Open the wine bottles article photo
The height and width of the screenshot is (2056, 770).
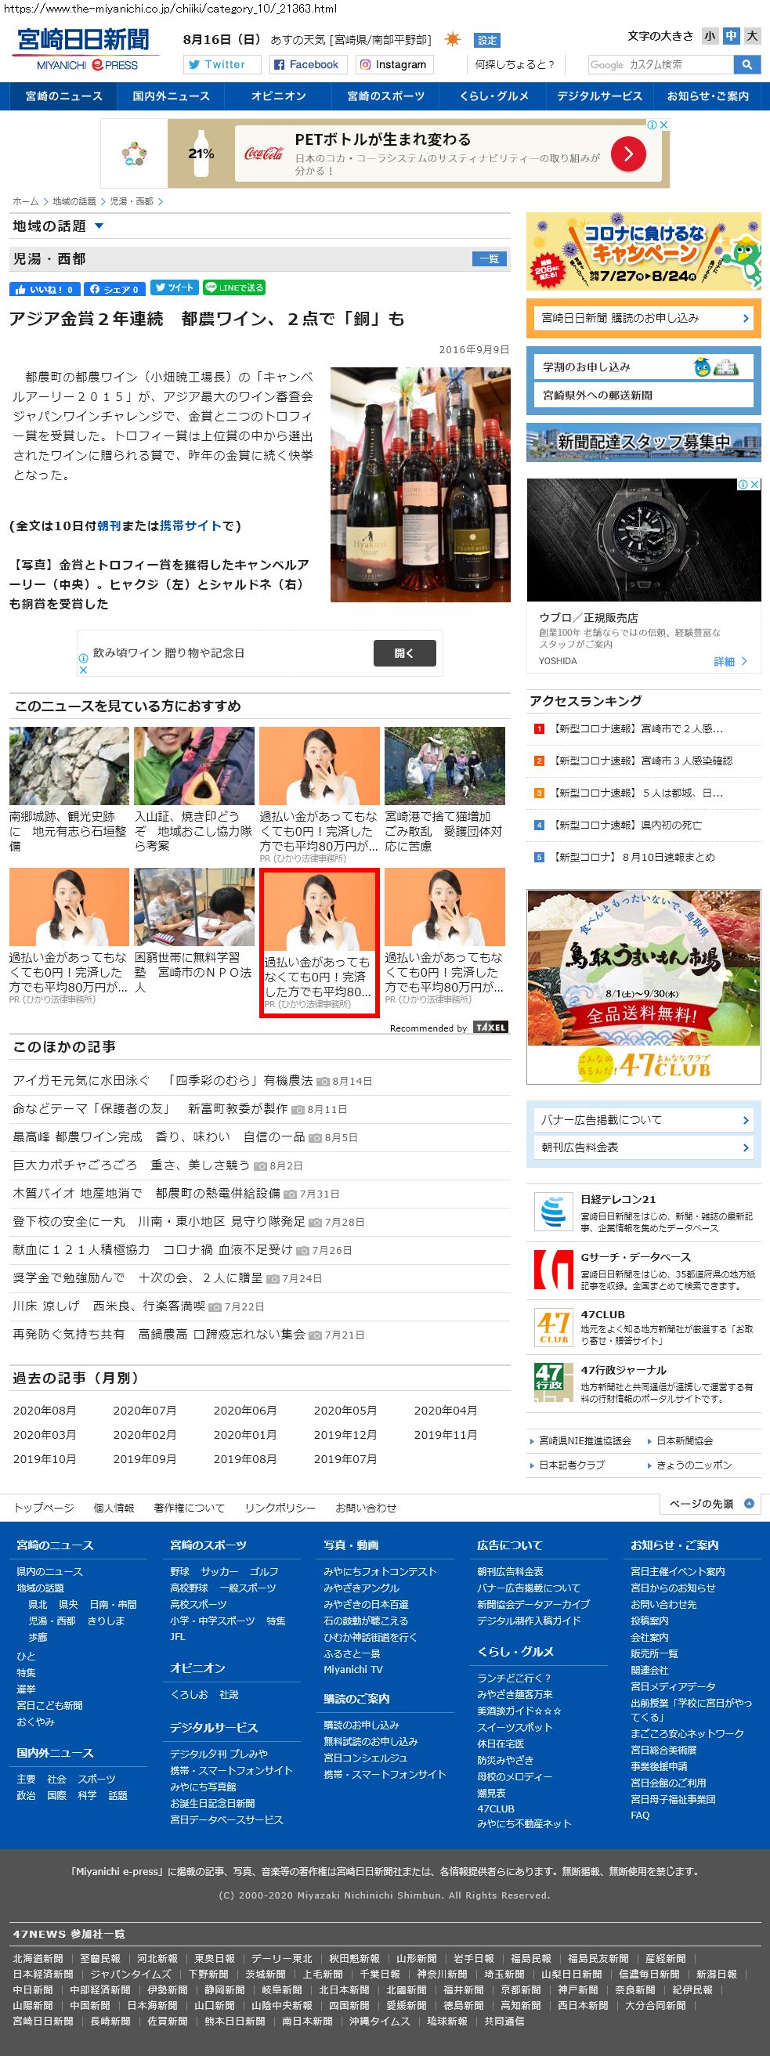click(x=421, y=485)
